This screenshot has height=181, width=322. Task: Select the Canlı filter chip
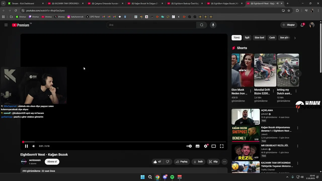(272, 38)
